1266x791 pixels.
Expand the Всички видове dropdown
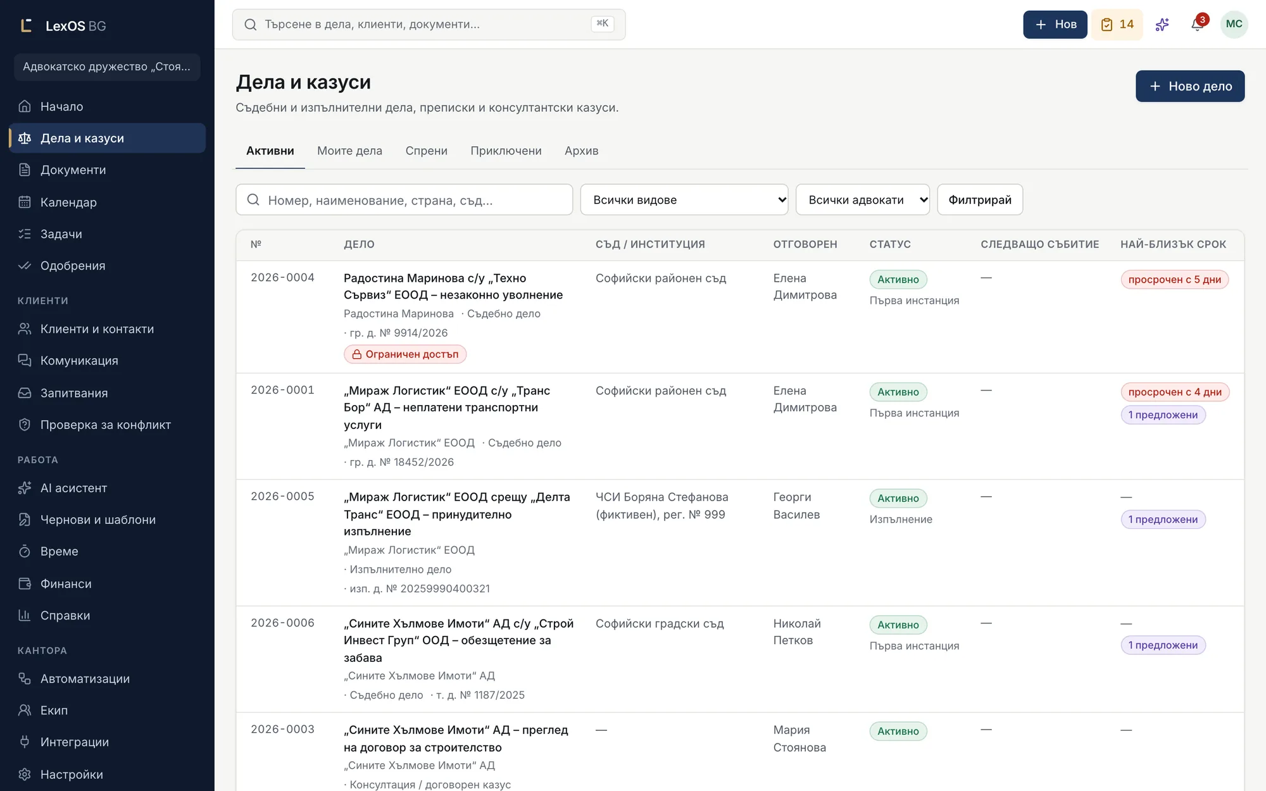684,199
